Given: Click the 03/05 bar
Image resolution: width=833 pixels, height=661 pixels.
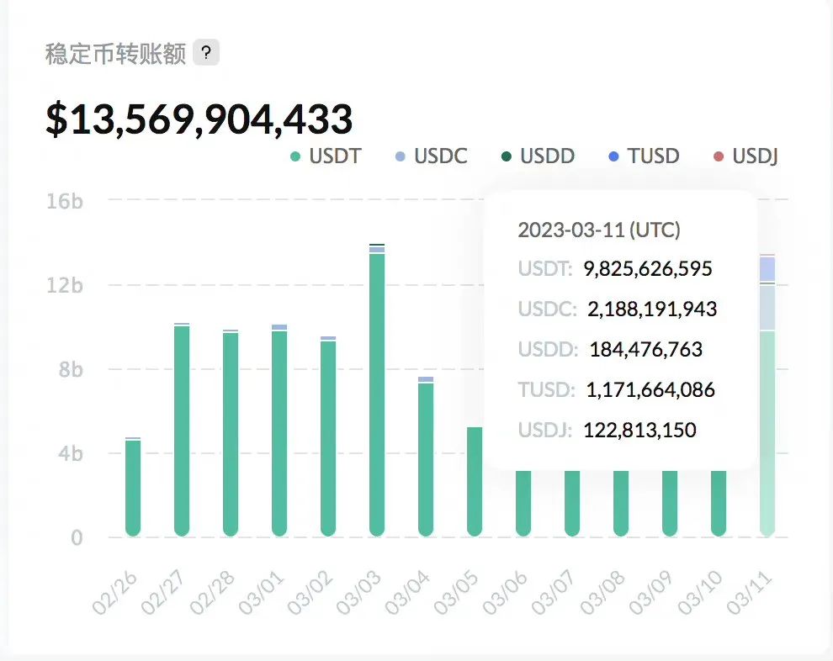Looking at the screenshot, I should pos(475,482).
